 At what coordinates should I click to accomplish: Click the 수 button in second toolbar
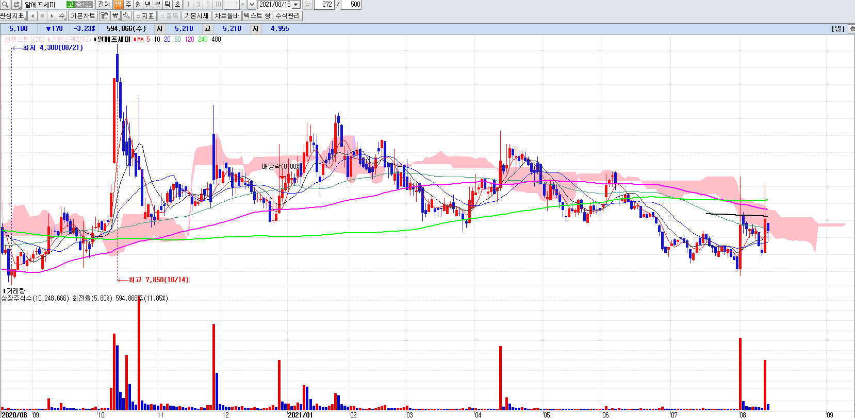(x=62, y=16)
